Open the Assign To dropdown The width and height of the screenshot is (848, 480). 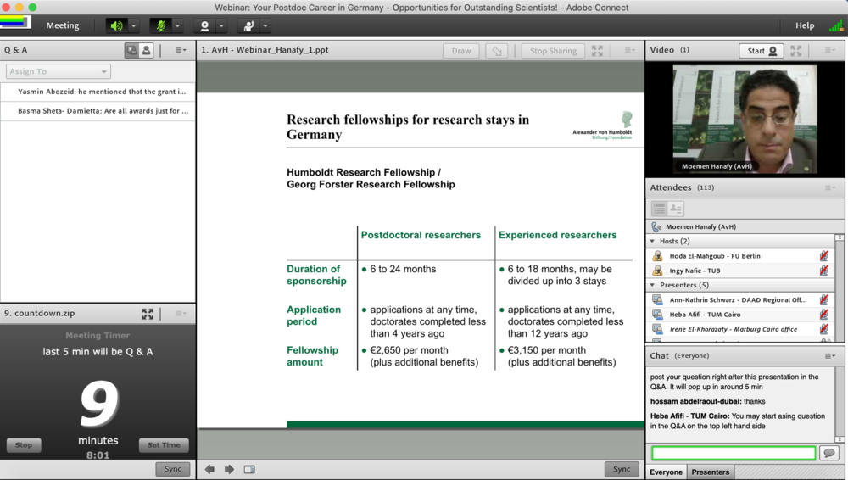59,71
